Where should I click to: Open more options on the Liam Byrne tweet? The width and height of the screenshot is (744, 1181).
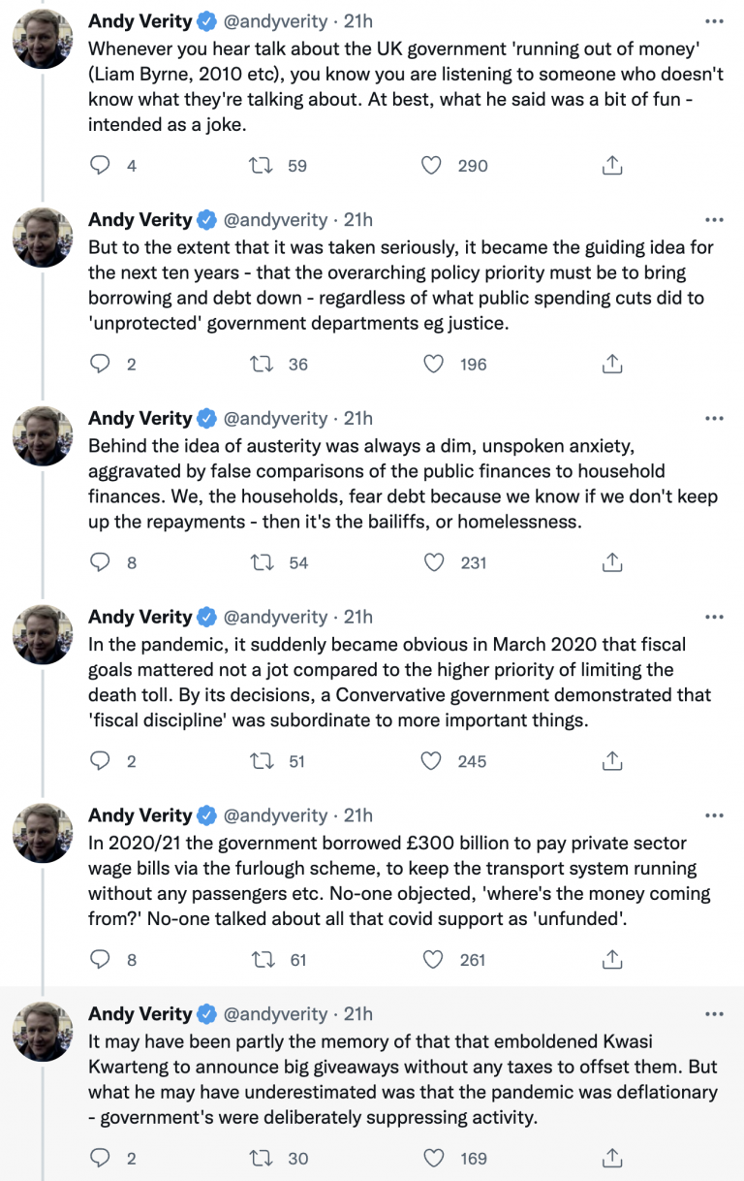(x=714, y=21)
